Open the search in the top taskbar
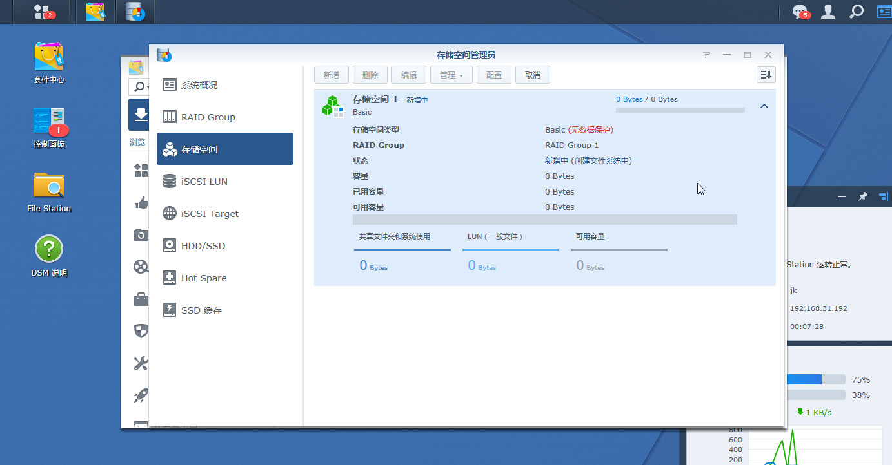 point(855,12)
